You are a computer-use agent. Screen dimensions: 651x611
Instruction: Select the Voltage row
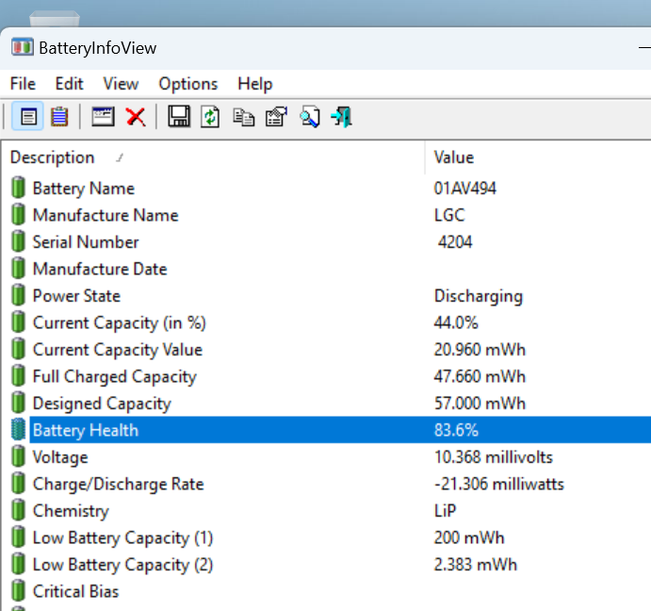tap(326, 456)
